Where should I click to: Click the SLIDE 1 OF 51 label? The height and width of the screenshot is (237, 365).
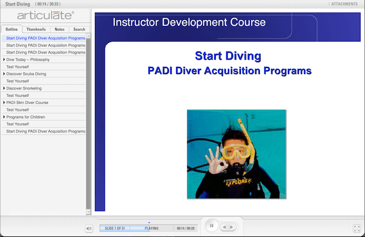pos(115,228)
